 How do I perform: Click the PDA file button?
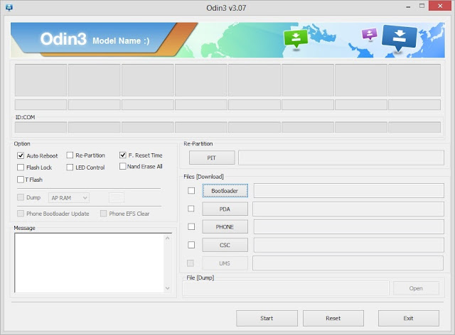tap(225, 209)
